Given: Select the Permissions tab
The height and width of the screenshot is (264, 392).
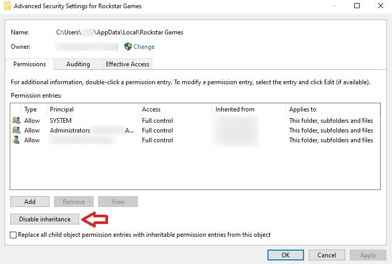Looking at the screenshot, I should [x=30, y=64].
